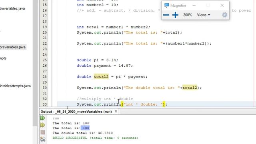Click 'The double total is: 46.6918' output
The height and width of the screenshot is (144, 256).
coord(83,133)
